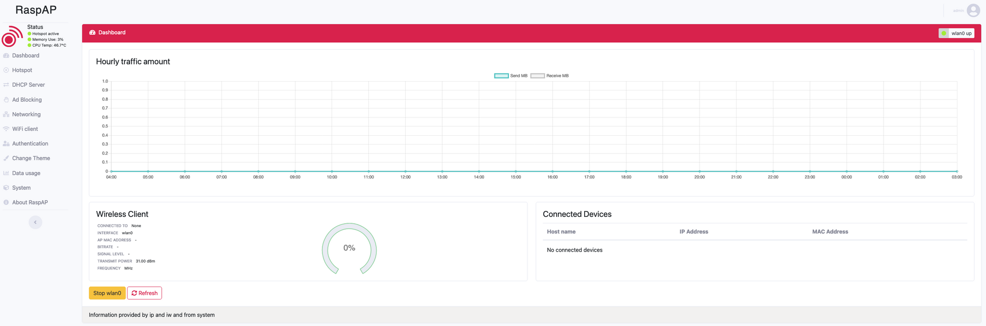The height and width of the screenshot is (326, 986).
Task: Click the Hotspot icon in sidebar
Action: click(x=6, y=70)
